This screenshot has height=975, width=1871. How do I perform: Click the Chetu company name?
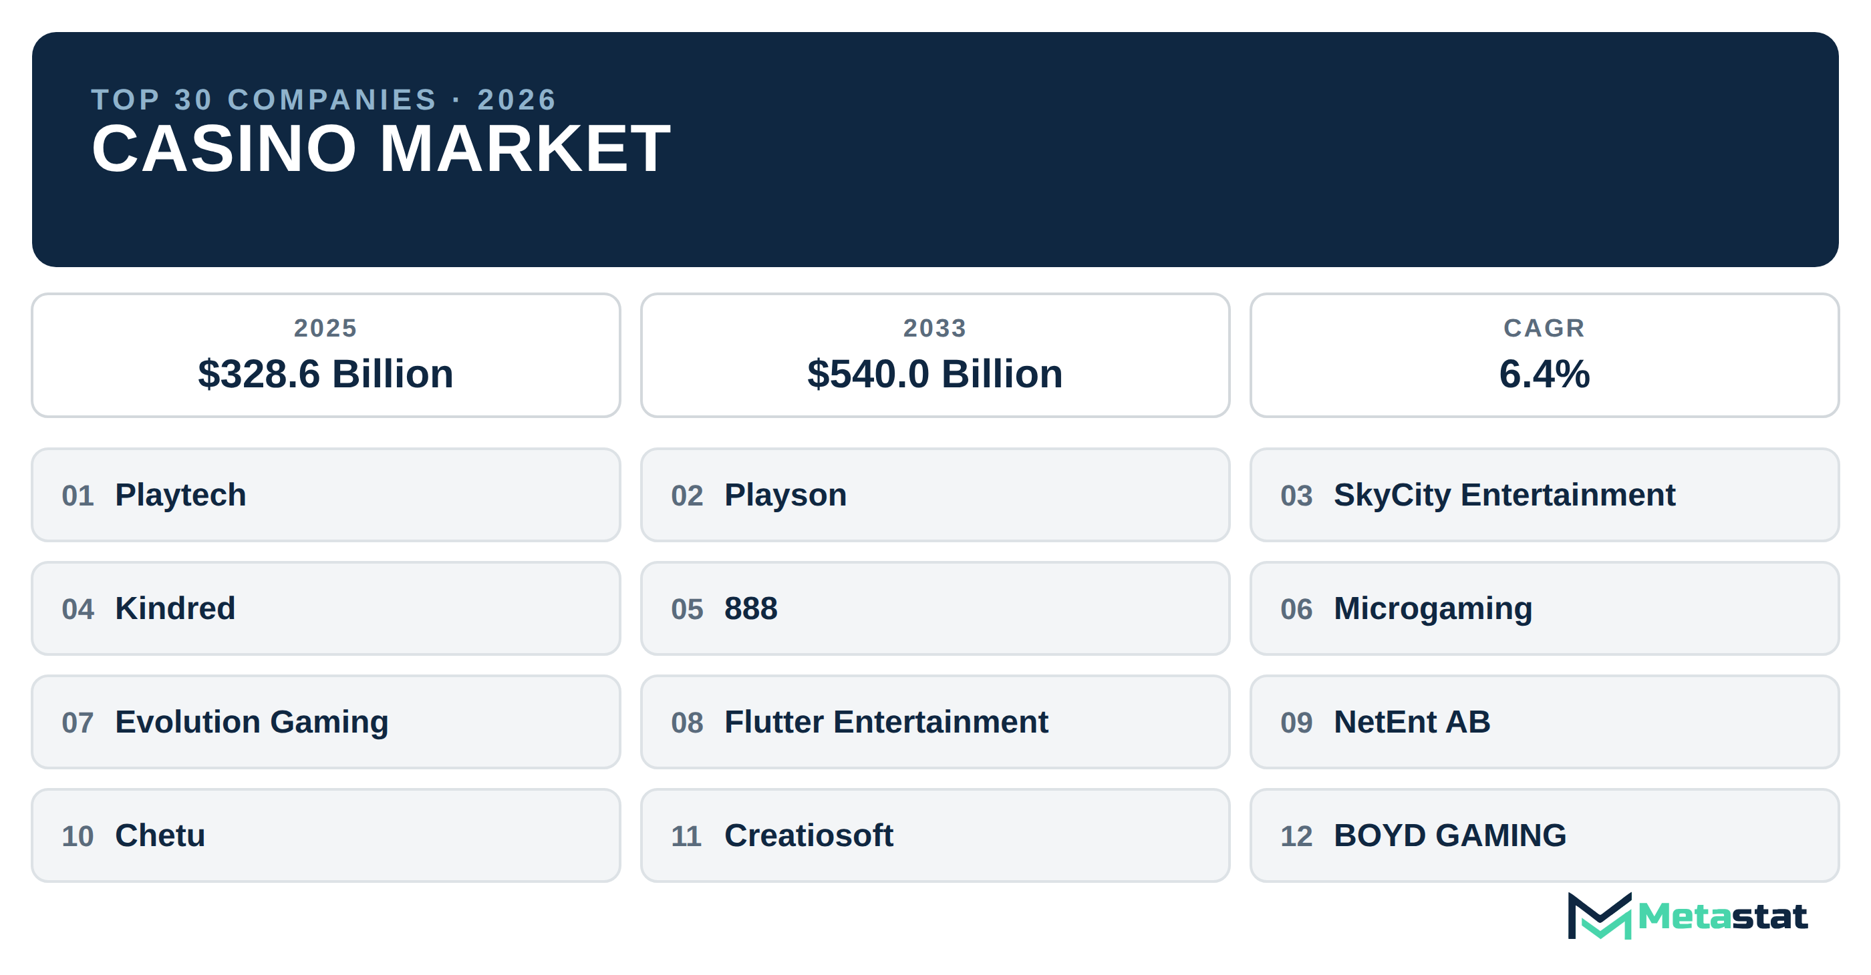point(160,835)
